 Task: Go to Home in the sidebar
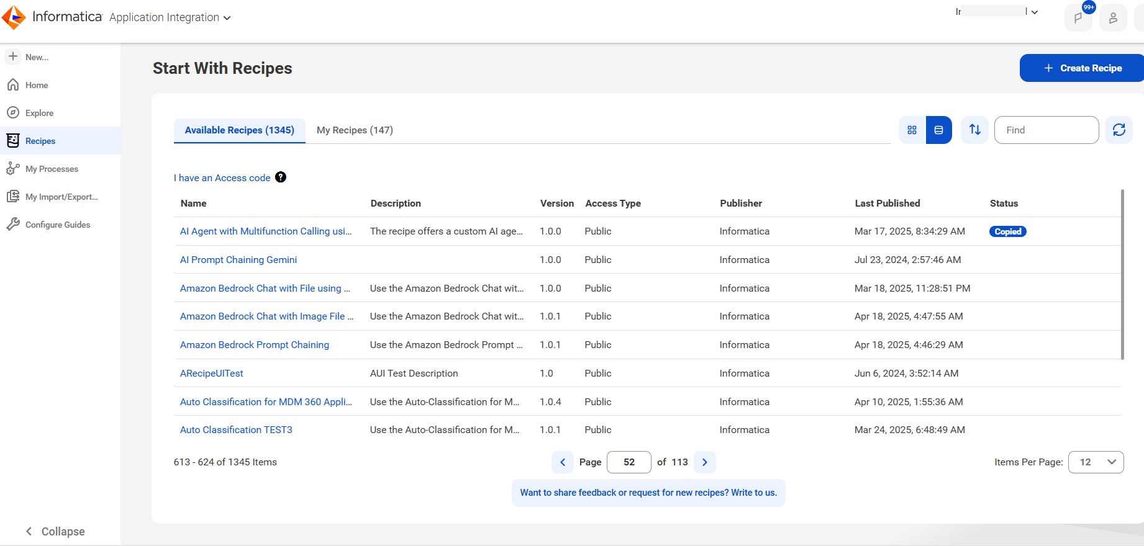[x=37, y=85]
